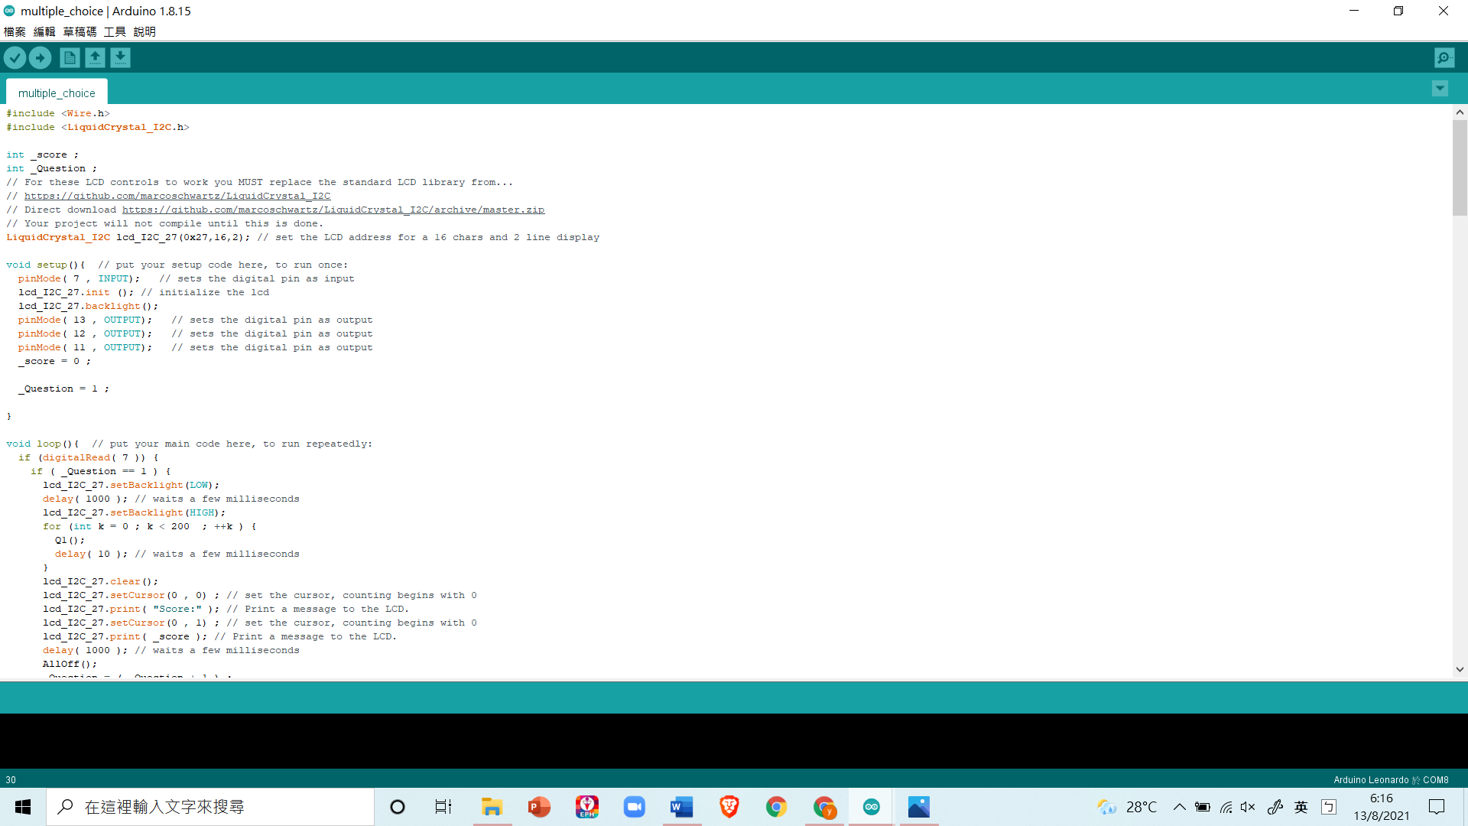The height and width of the screenshot is (826, 1468).
Task: Select the multiple_choice sketch tab
Action: (57, 93)
